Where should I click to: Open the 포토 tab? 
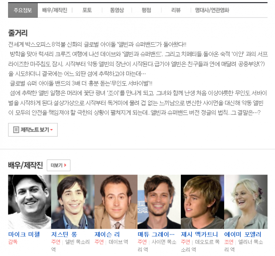87,10
